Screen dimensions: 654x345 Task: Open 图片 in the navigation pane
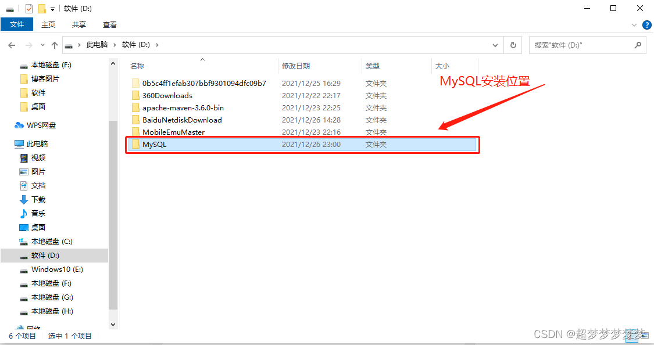38,172
